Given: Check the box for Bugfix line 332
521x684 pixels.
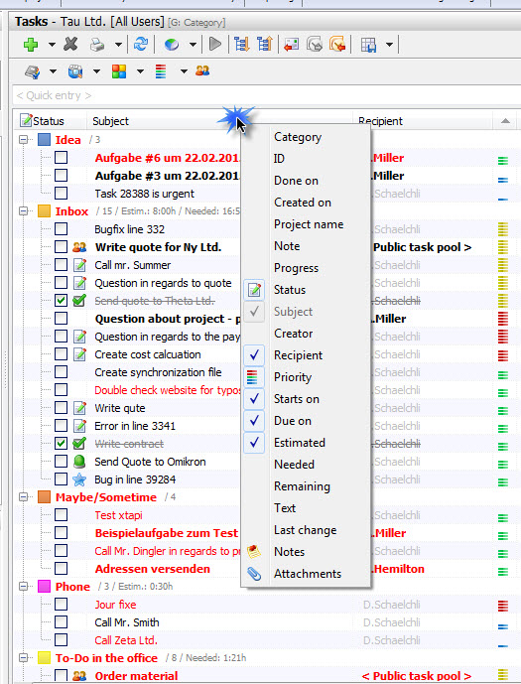Looking at the screenshot, I should 62,229.
